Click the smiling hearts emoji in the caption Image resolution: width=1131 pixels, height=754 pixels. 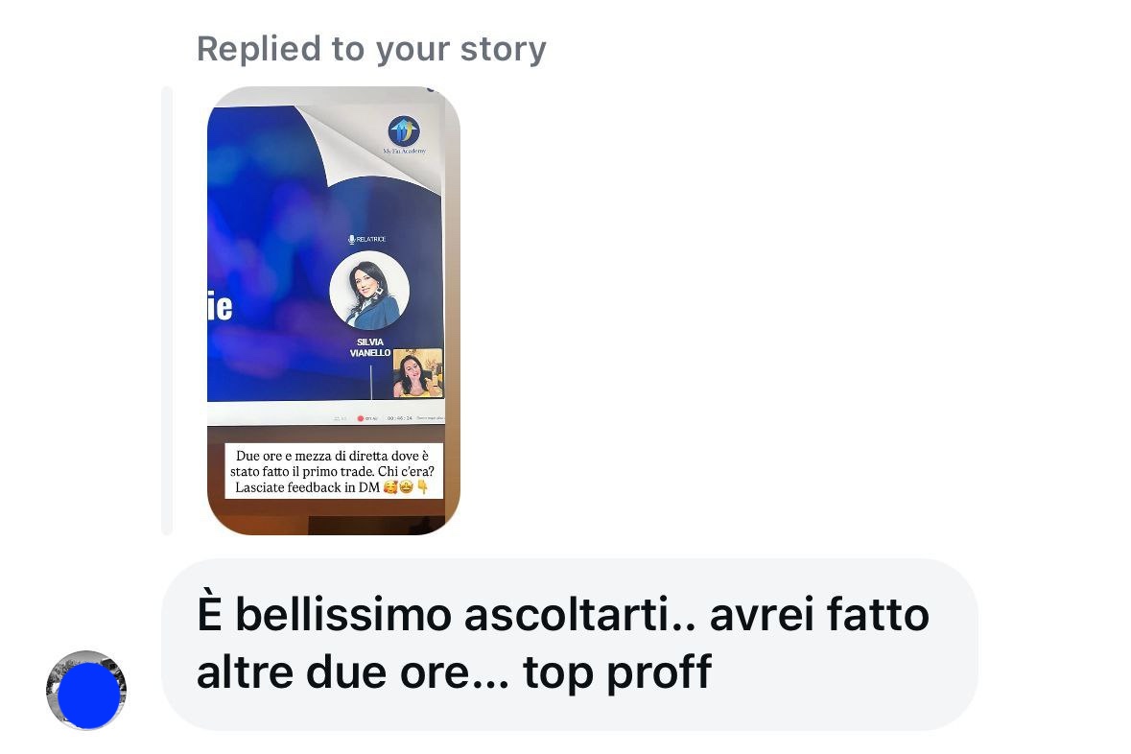click(x=390, y=487)
